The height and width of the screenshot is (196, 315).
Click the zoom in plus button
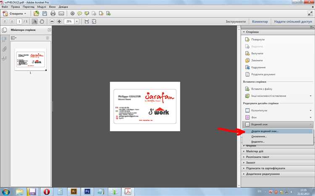click(59, 21)
